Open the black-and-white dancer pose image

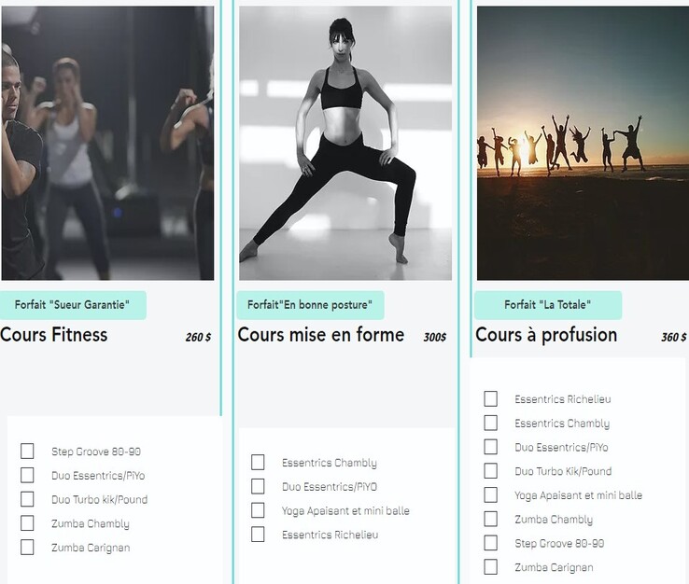click(345, 143)
